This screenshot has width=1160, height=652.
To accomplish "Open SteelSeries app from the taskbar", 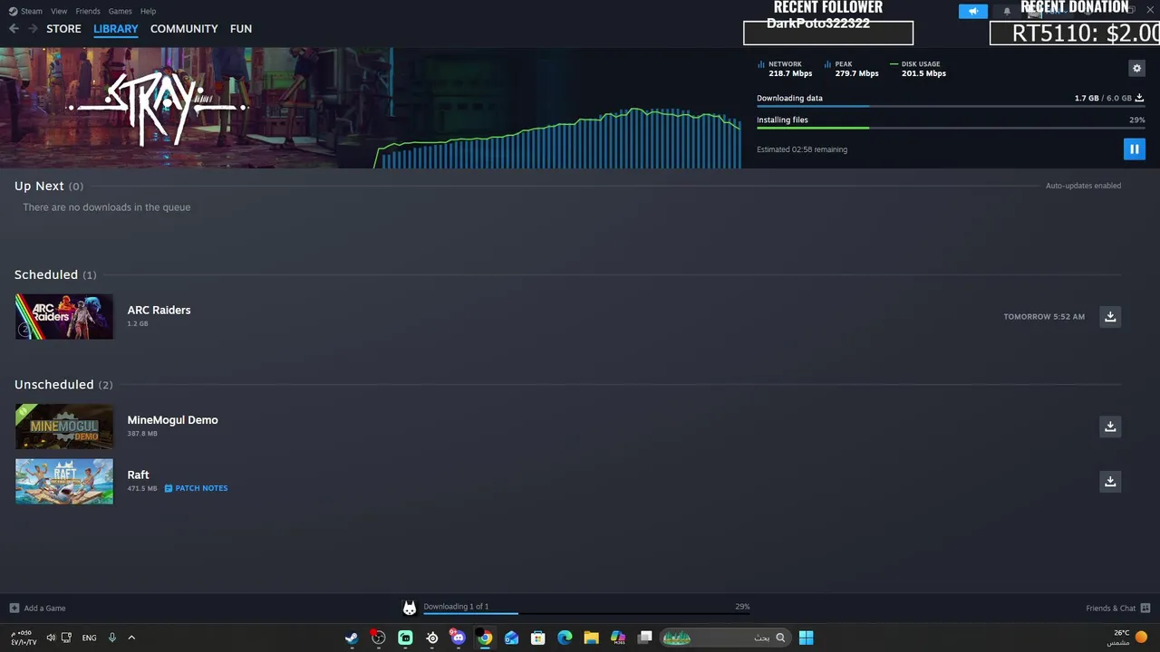I will pyautogui.click(x=432, y=638).
